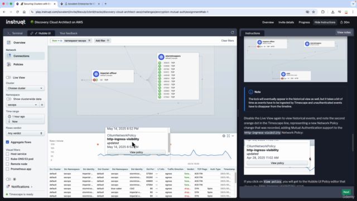This screenshot has height=201, width=357.
Task: Reload the browser page
Action: pos(17,12)
